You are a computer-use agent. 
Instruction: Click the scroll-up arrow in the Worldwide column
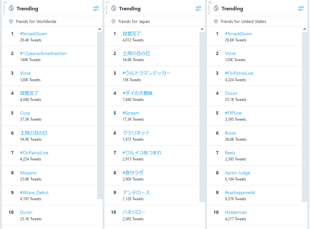100,29
